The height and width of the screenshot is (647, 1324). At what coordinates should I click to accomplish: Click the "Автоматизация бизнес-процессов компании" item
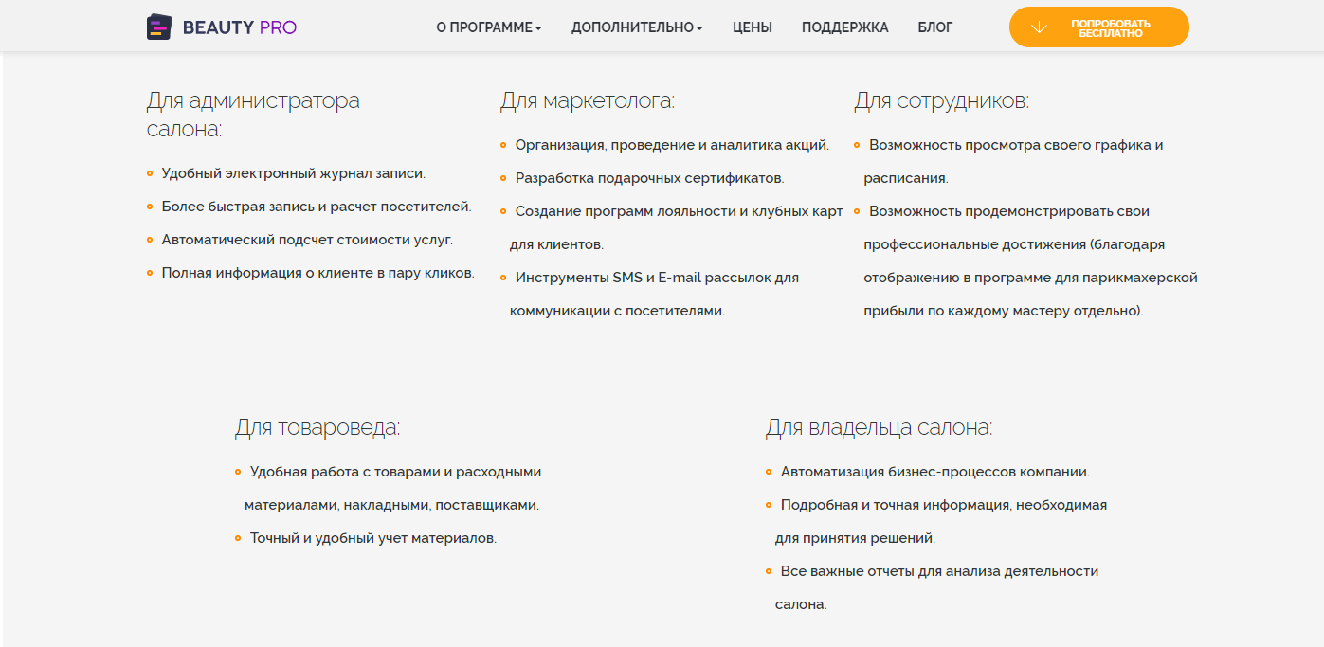934,472
